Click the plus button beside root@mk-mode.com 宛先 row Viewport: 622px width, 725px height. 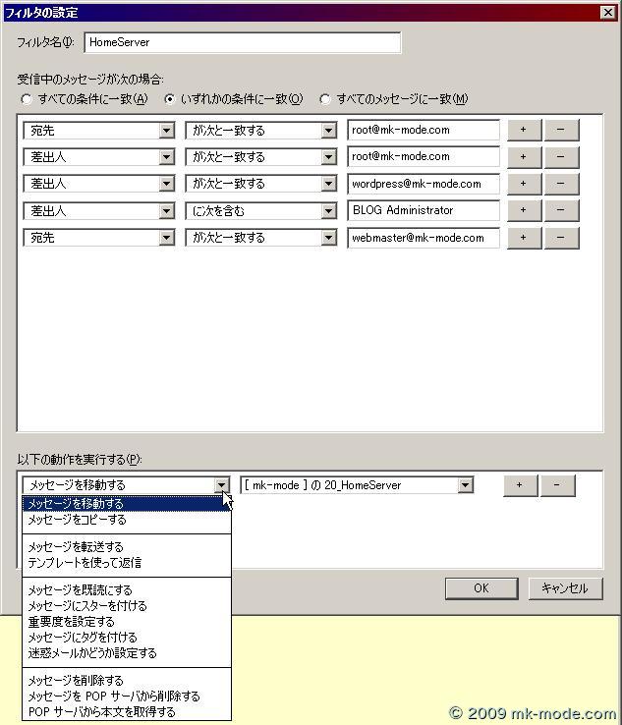[524, 131]
